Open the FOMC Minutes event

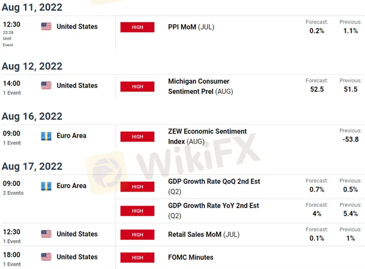click(x=190, y=257)
